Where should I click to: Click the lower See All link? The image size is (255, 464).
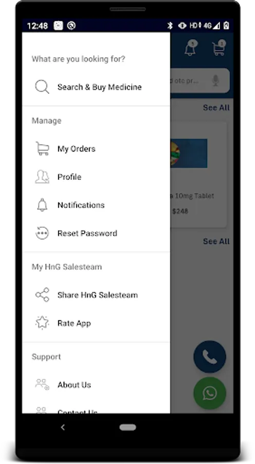click(x=216, y=241)
